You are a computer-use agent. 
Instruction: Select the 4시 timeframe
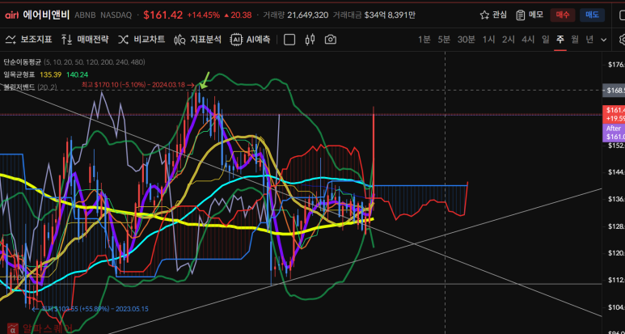tap(528, 40)
